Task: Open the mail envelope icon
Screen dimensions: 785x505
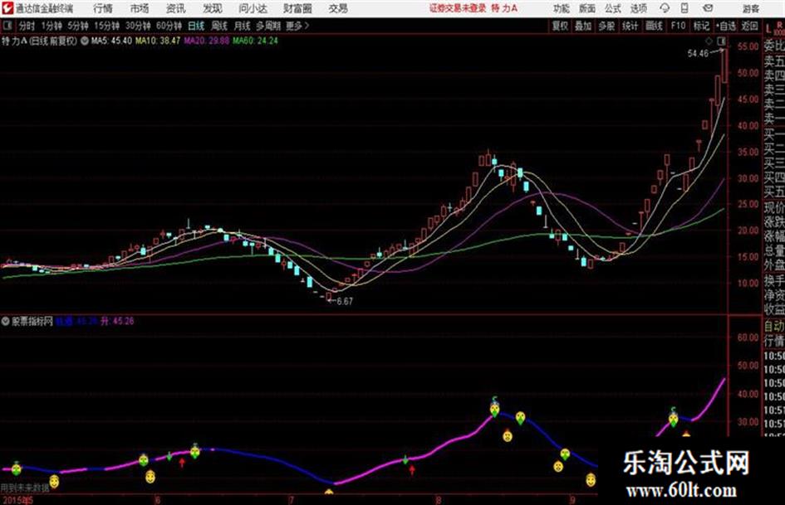Action: (708, 8)
